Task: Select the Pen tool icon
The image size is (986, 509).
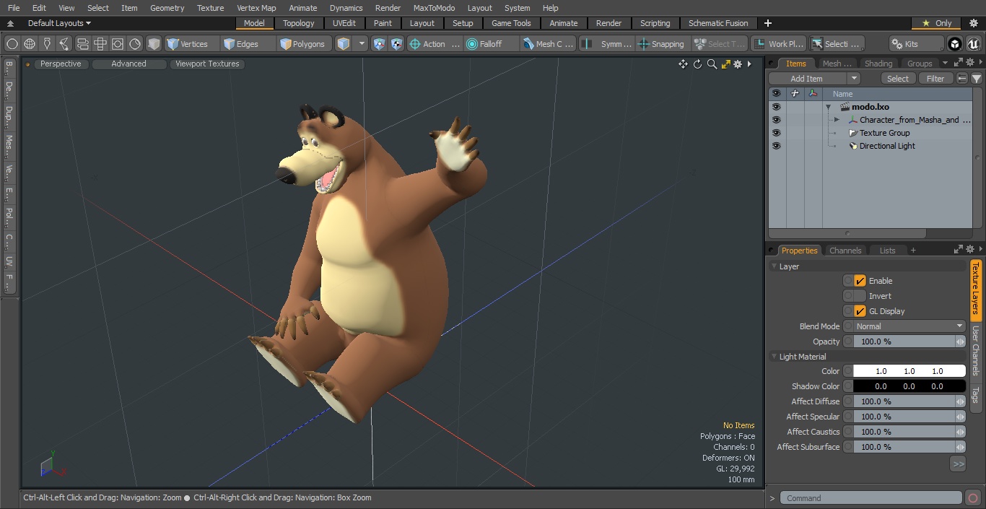Action: 47,44
